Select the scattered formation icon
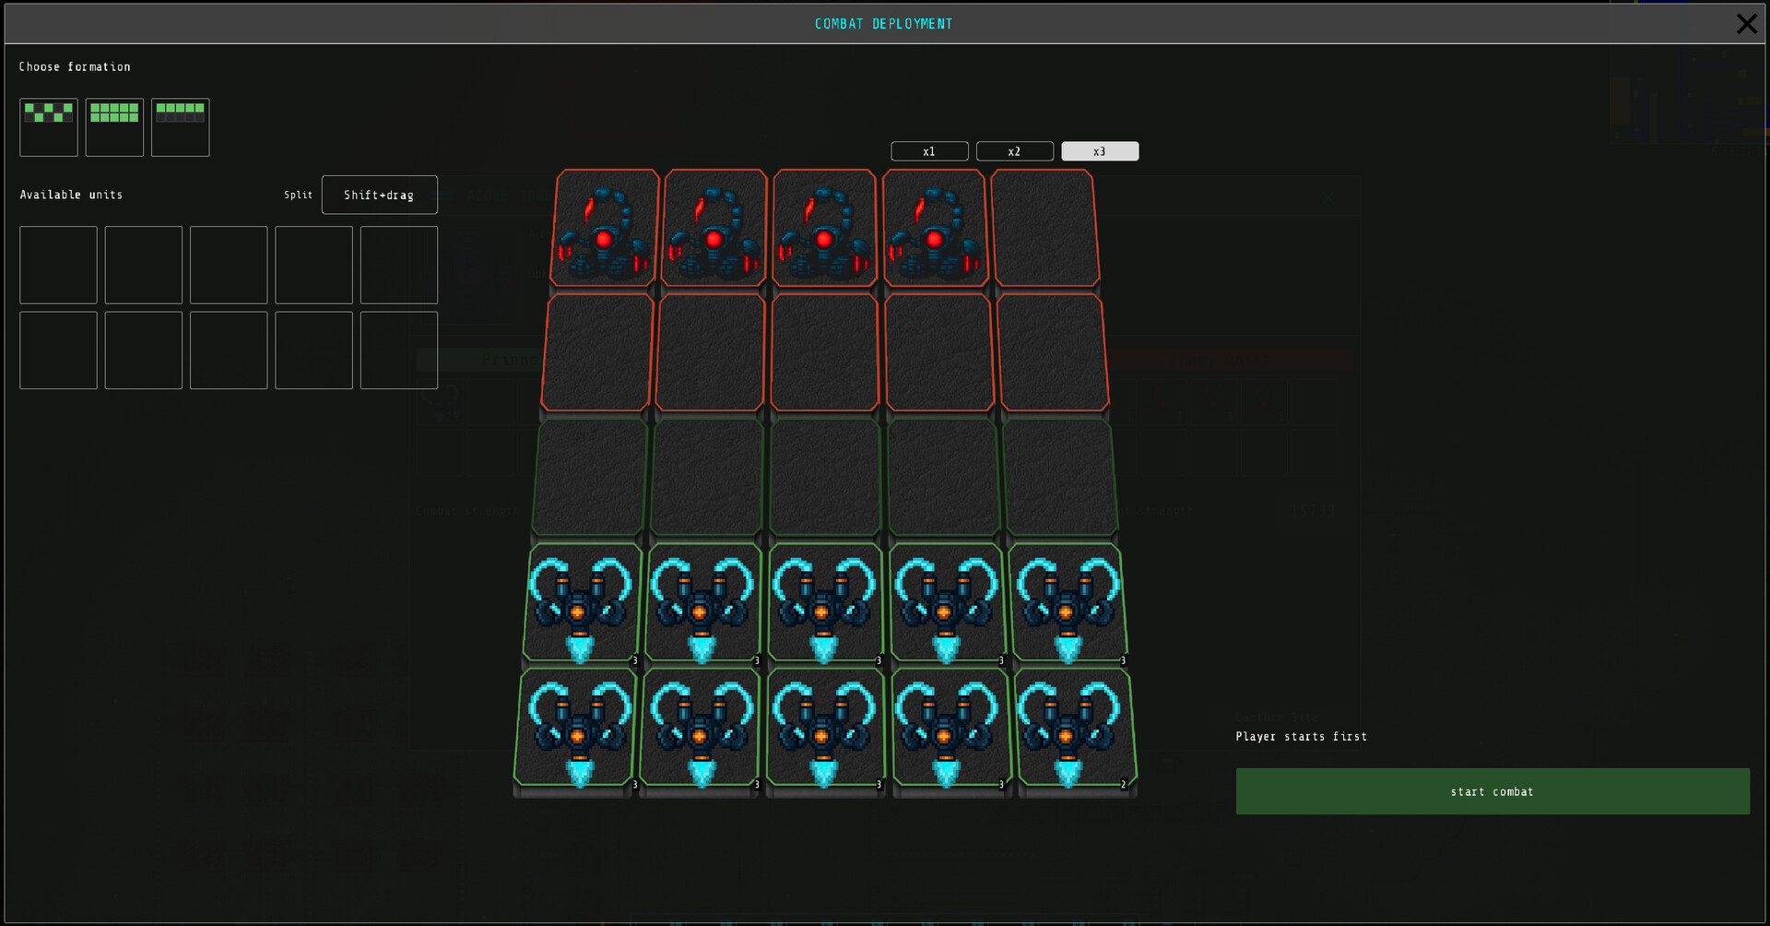The width and height of the screenshot is (1770, 926). click(x=48, y=126)
